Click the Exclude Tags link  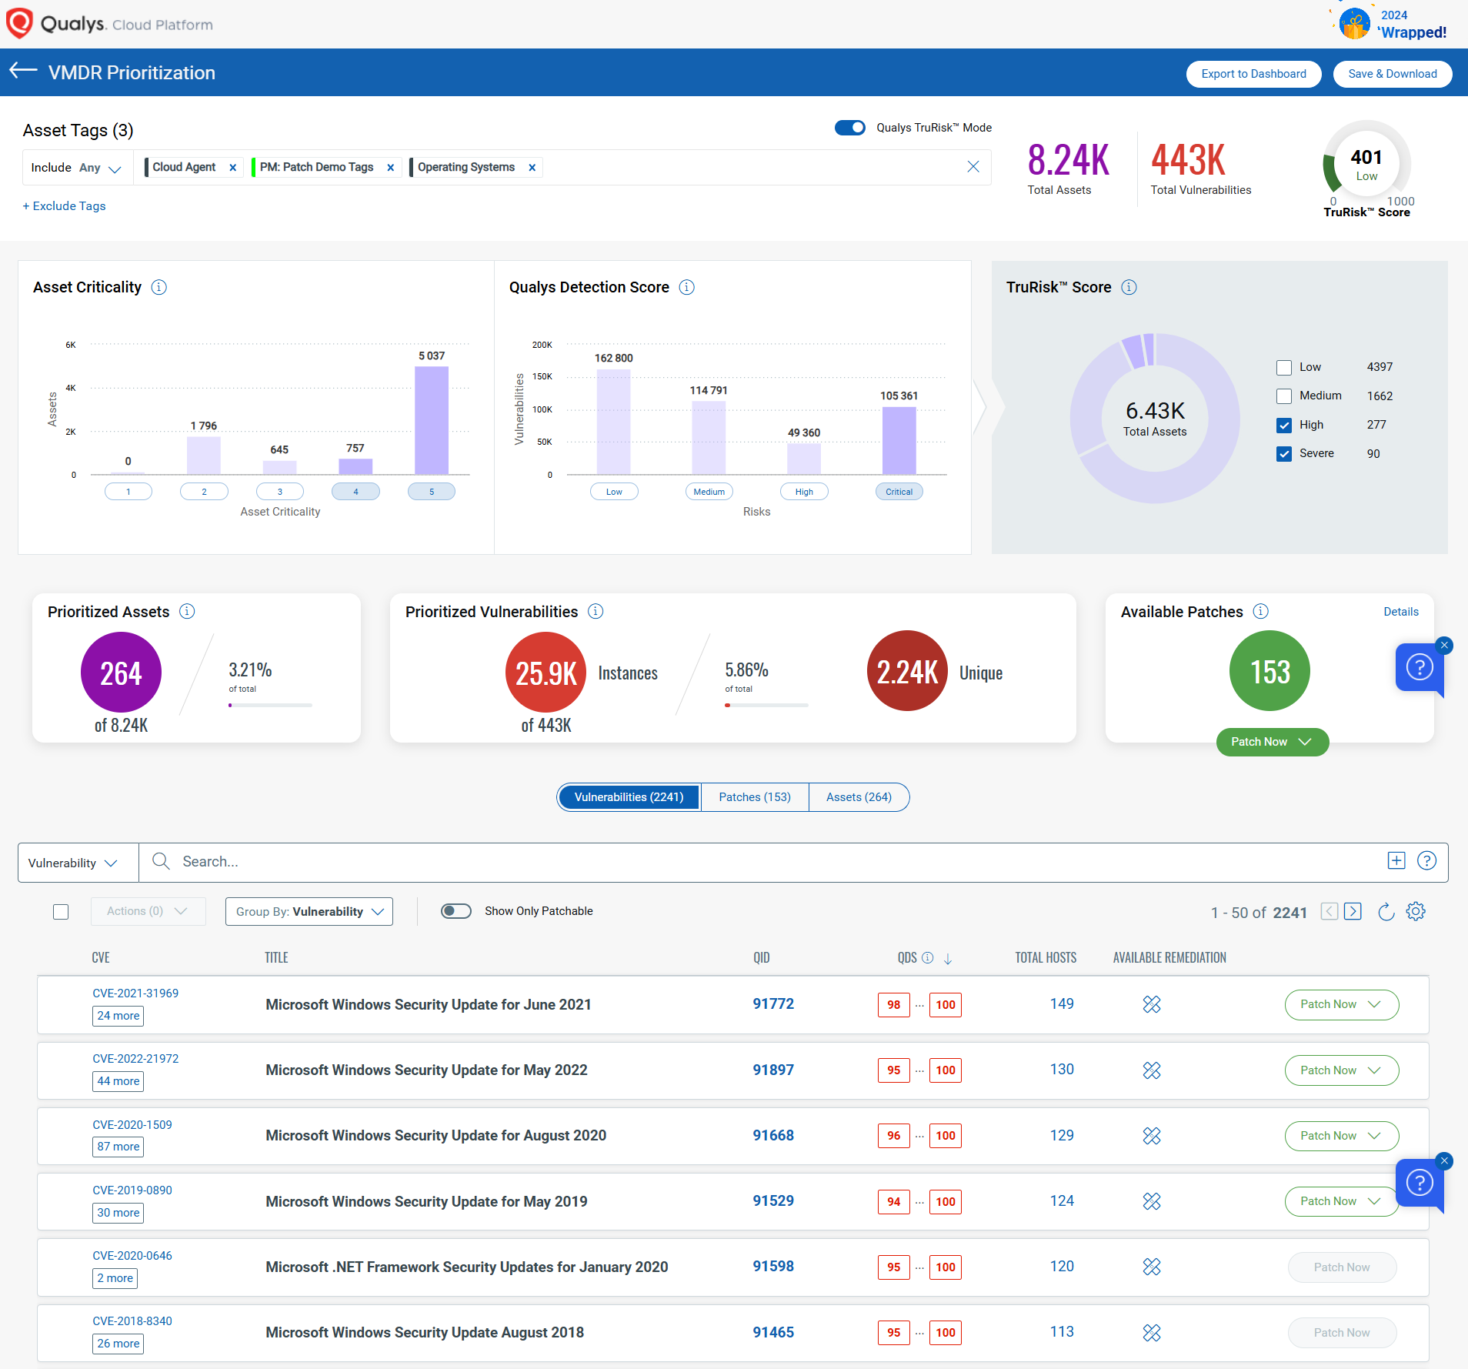coord(65,206)
